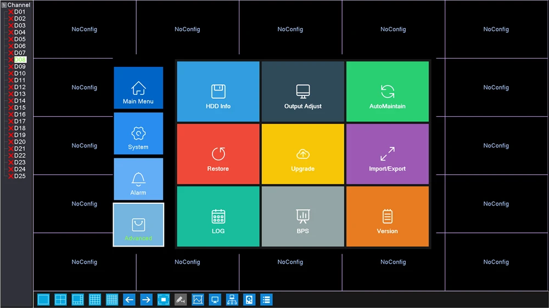Open the hard disk toolbar icon
The height and width of the screenshot is (308, 549).
(249, 300)
